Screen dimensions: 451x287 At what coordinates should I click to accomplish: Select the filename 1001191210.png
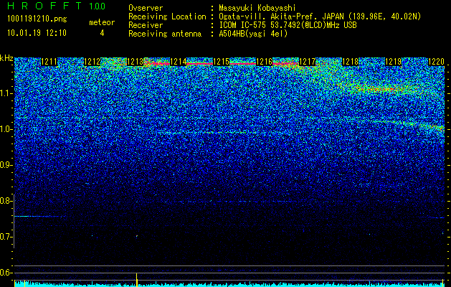[37, 19]
